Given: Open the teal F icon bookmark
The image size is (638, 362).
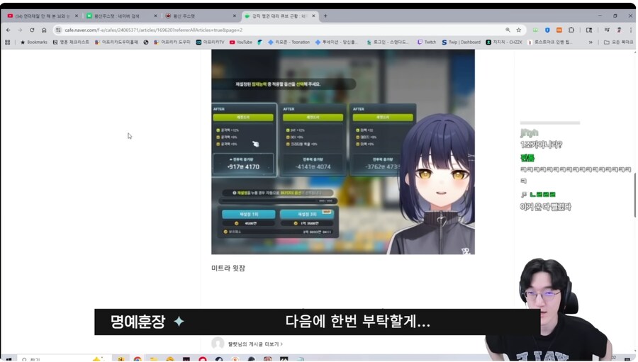Looking at the screenshot, I should (259, 42).
